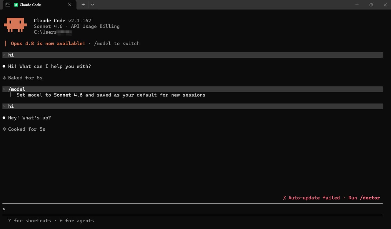The height and width of the screenshot is (229, 391).
Task: Close the Claude Code tab
Action: (x=70, y=5)
